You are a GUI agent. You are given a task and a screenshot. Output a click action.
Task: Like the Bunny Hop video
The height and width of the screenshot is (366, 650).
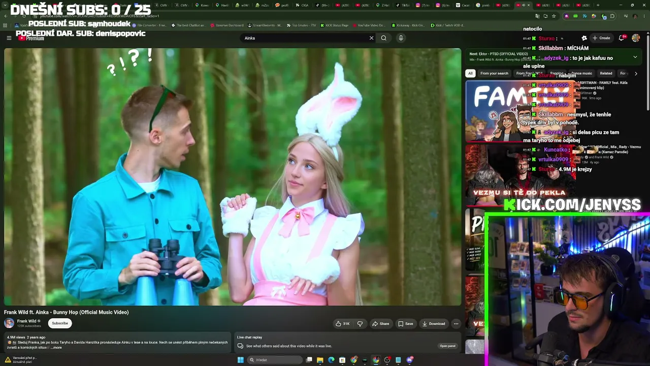(x=343, y=324)
